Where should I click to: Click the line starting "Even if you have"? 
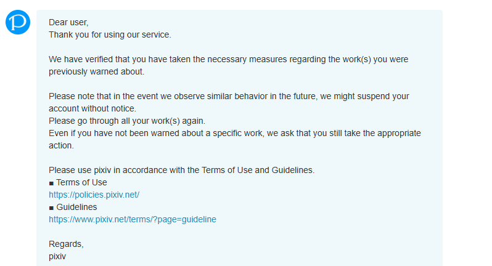(x=235, y=133)
